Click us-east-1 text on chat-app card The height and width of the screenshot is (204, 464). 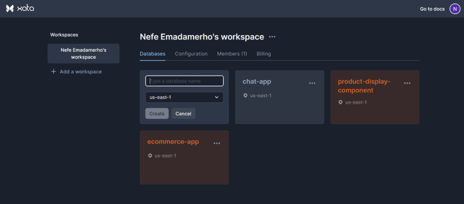click(x=260, y=96)
